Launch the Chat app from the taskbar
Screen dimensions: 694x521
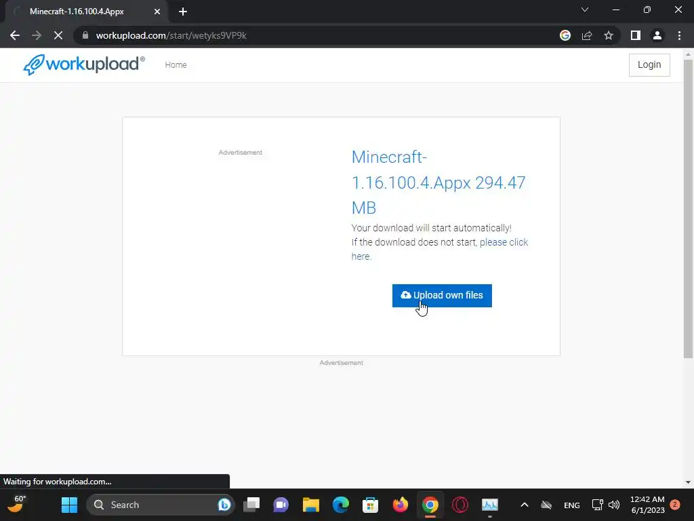point(281,505)
